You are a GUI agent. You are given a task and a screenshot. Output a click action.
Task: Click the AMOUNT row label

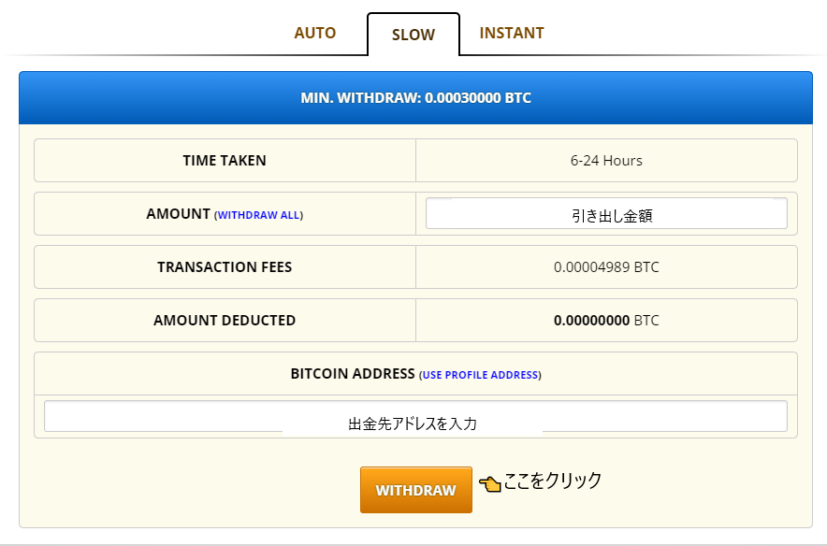(179, 213)
